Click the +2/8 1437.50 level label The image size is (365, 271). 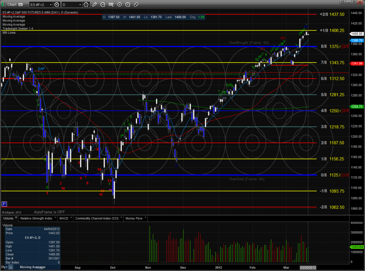(x=332, y=14)
